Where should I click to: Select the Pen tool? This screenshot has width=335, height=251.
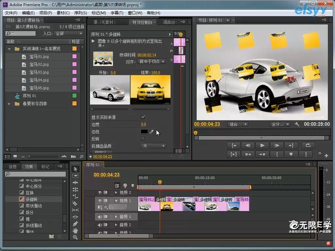(x=75, y=224)
